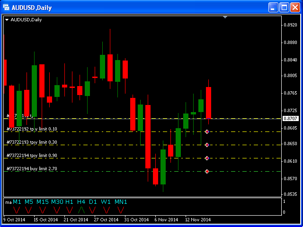Click the gray chart shift triangle marker
The height and width of the screenshot is (227, 303).
click(225, 17)
